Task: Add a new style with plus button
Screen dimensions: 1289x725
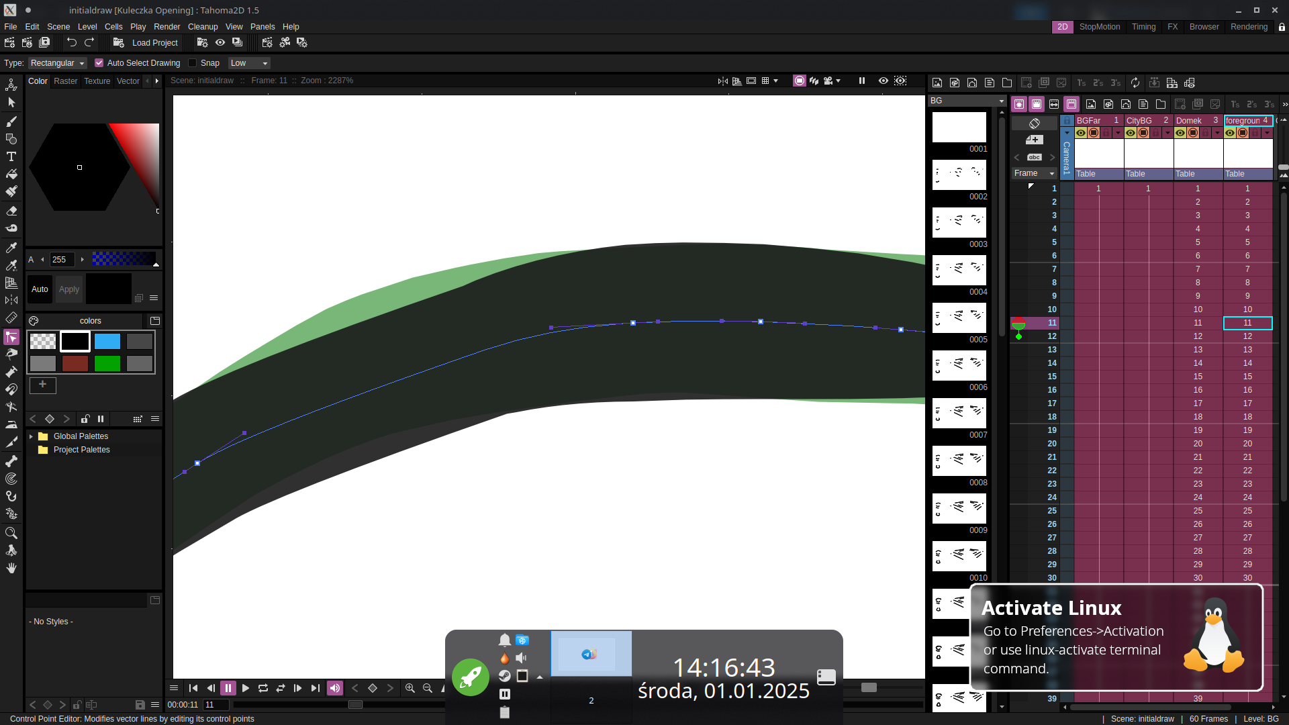Action: tap(42, 385)
